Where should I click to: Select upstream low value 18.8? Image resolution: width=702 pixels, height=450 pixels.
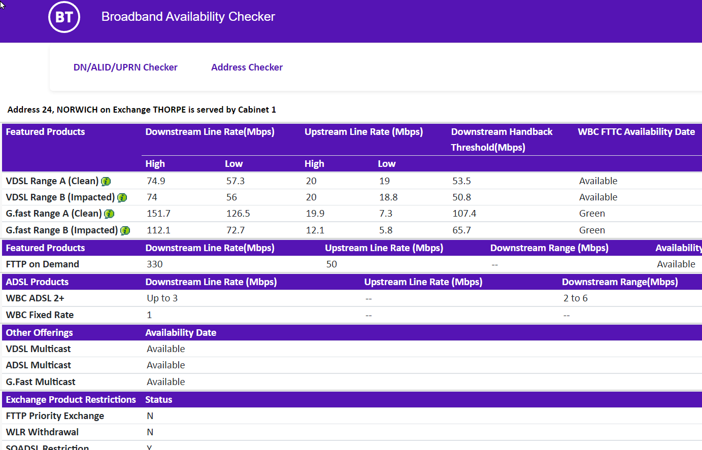pyautogui.click(x=388, y=197)
